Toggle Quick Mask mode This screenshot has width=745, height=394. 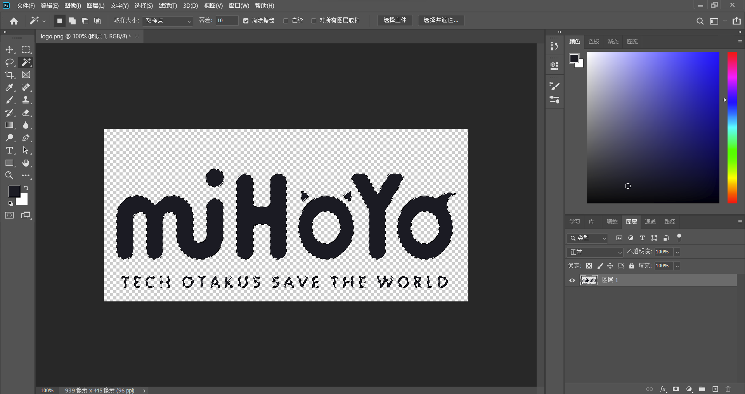(x=10, y=215)
